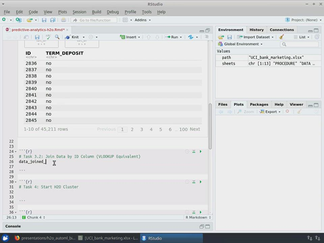Click the Knit button
This screenshot has height=243, width=324.
click(x=72, y=37)
